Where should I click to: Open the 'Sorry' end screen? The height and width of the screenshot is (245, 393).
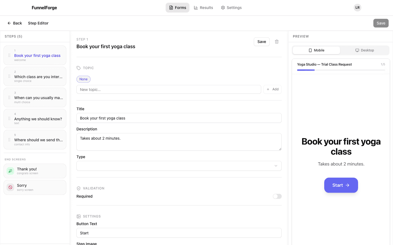pyautogui.click(x=35, y=187)
